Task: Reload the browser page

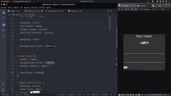Action: 132,9
